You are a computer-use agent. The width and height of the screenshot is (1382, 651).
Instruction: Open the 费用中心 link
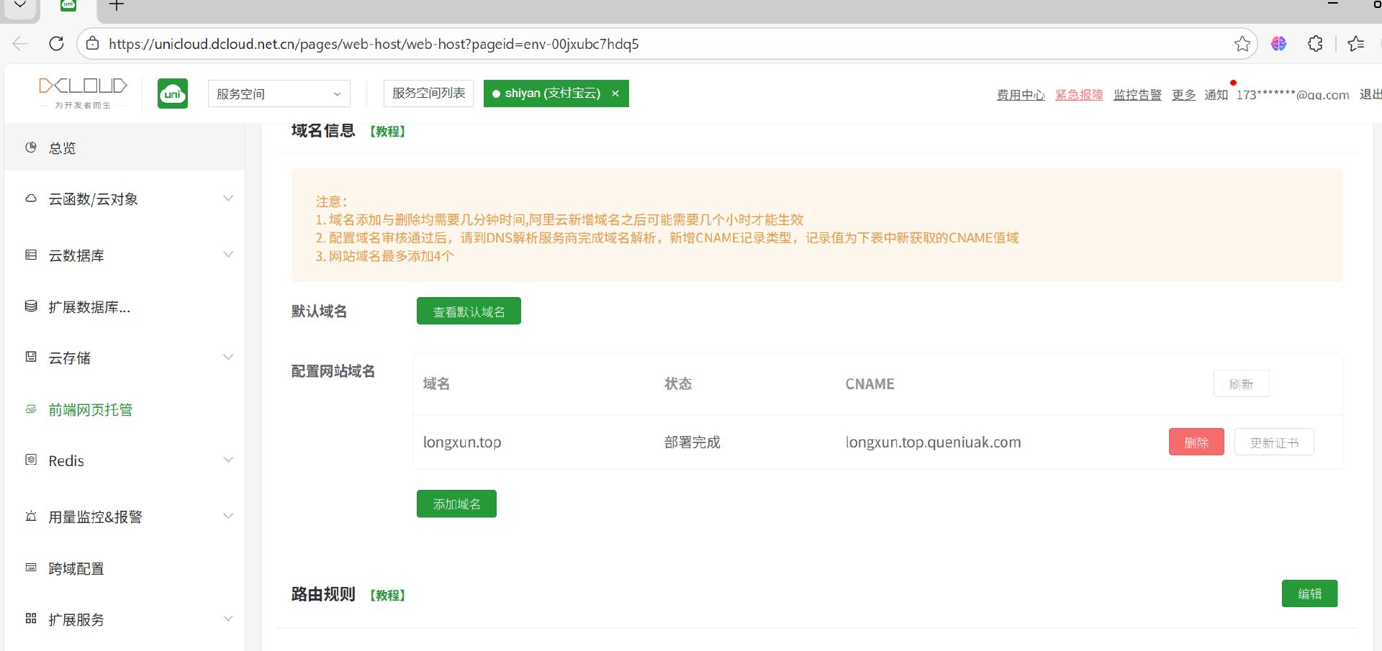pyautogui.click(x=1020, y=95)
